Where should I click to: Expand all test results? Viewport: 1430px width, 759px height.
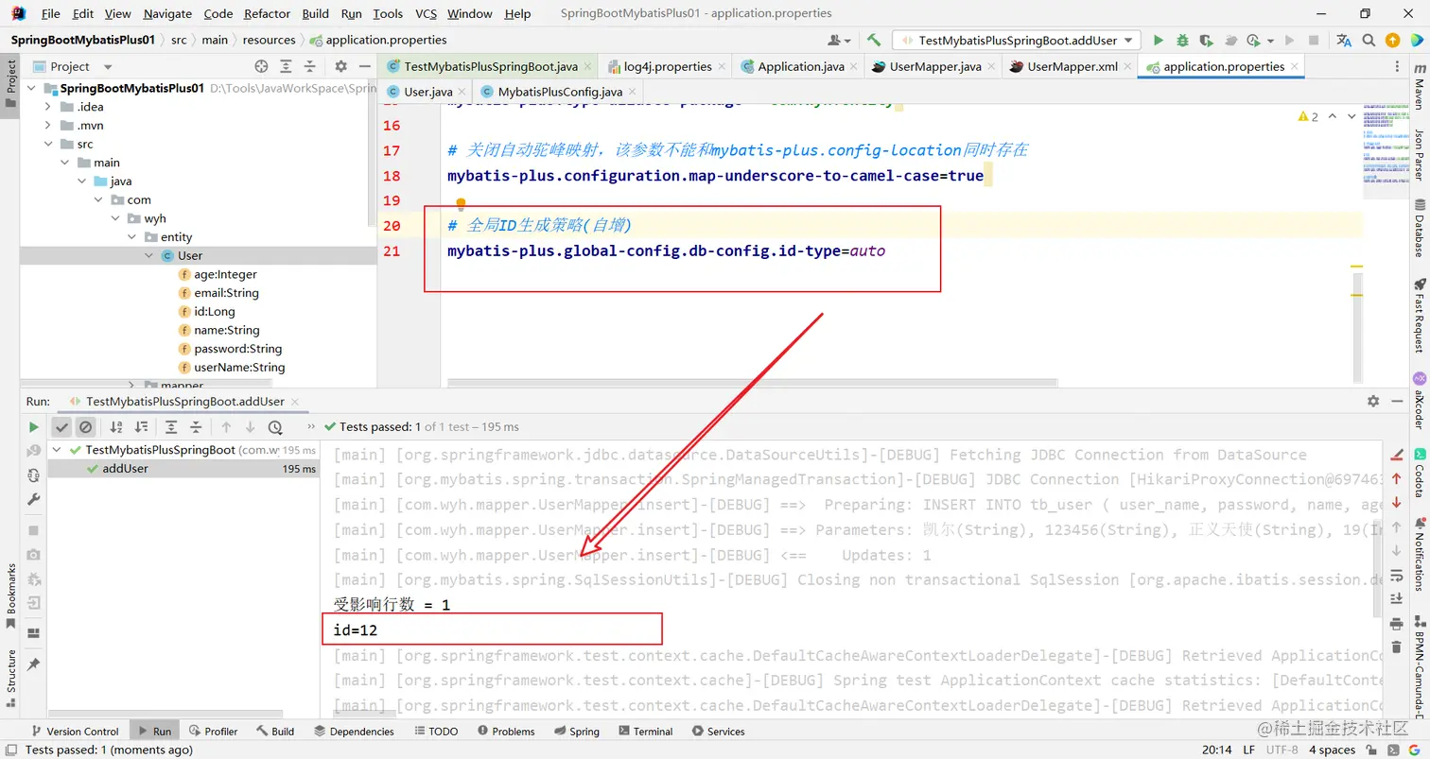pyautogui.click(x=171, y=427)
